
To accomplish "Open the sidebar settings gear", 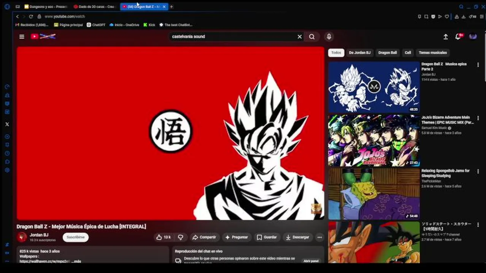I will click(7, 170).
